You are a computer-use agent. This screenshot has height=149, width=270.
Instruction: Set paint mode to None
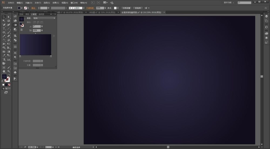click(x=9, y=84)
